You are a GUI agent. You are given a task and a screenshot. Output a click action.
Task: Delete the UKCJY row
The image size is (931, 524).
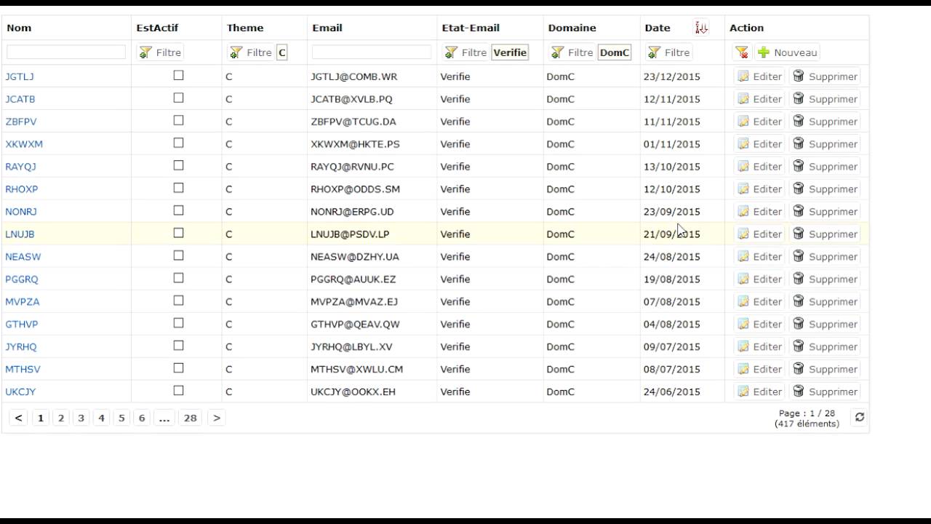coord(825,392)
